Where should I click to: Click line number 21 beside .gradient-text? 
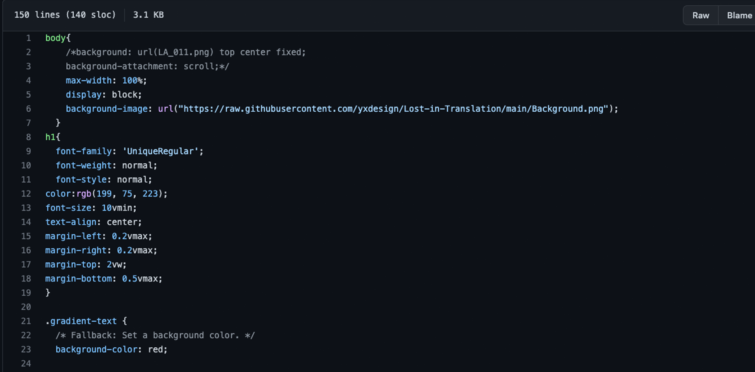[x=26, y=321]
